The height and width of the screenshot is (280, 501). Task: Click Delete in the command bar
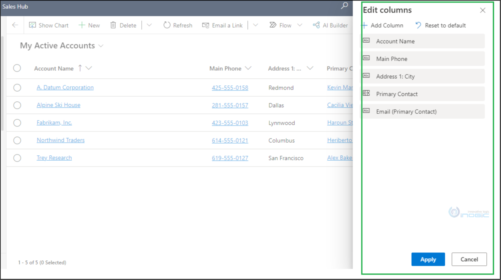[123, 25]
